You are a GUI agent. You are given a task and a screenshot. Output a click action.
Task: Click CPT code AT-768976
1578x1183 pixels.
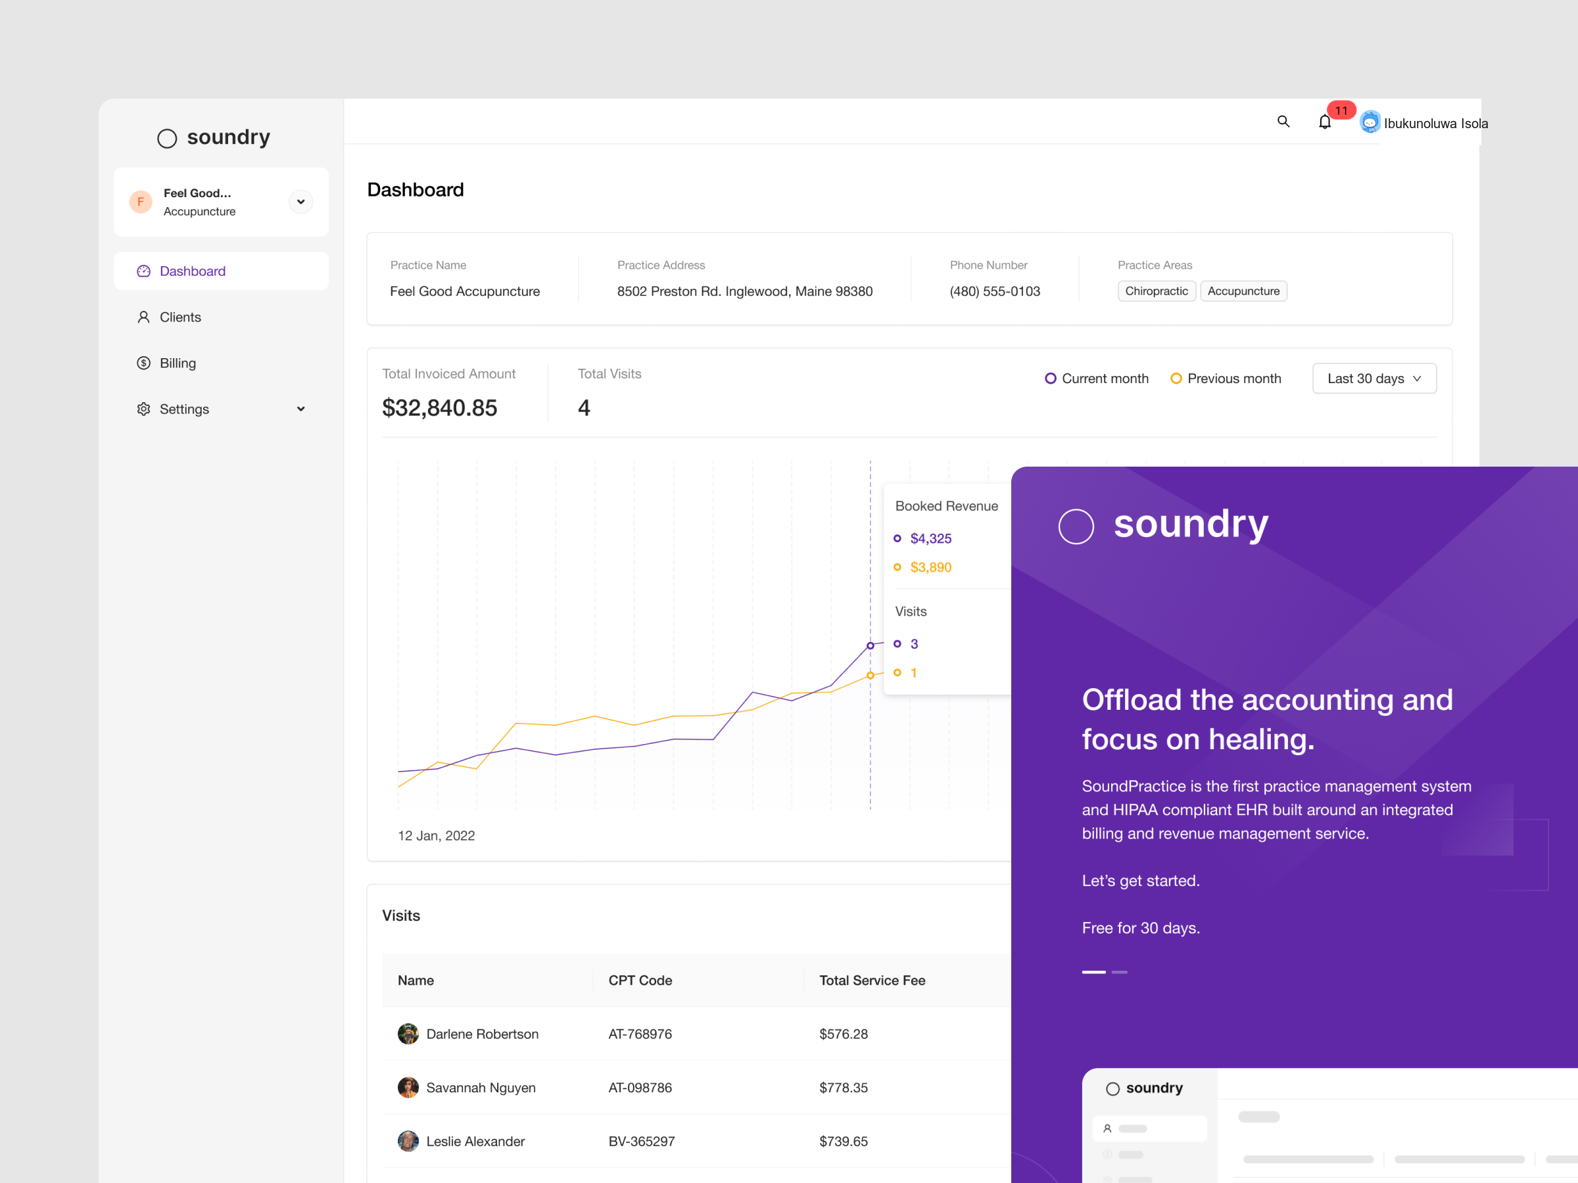pyautogui.click(x=640, y=1034)
